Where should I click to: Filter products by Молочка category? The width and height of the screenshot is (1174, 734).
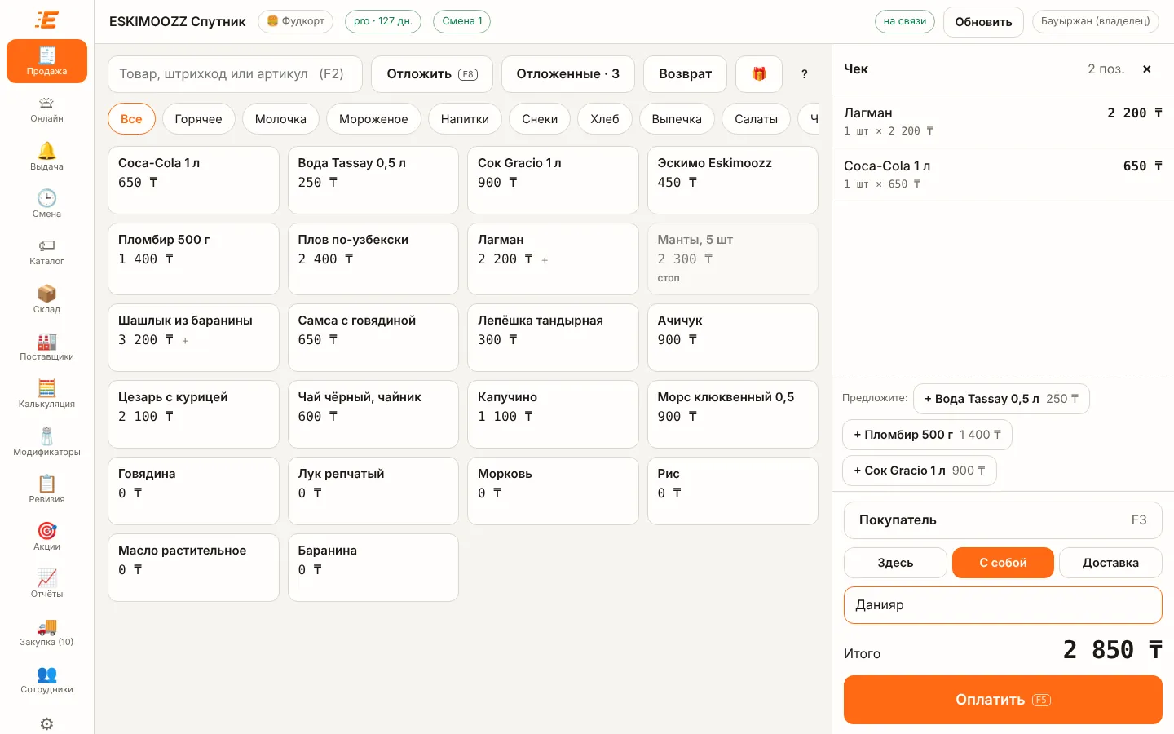point(280,119)
